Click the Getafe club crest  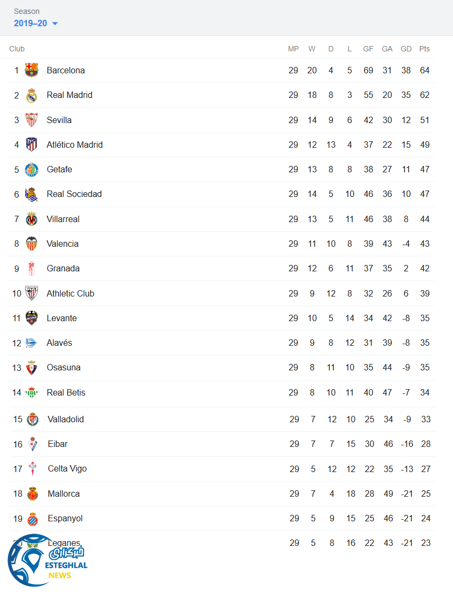[32, 170]
